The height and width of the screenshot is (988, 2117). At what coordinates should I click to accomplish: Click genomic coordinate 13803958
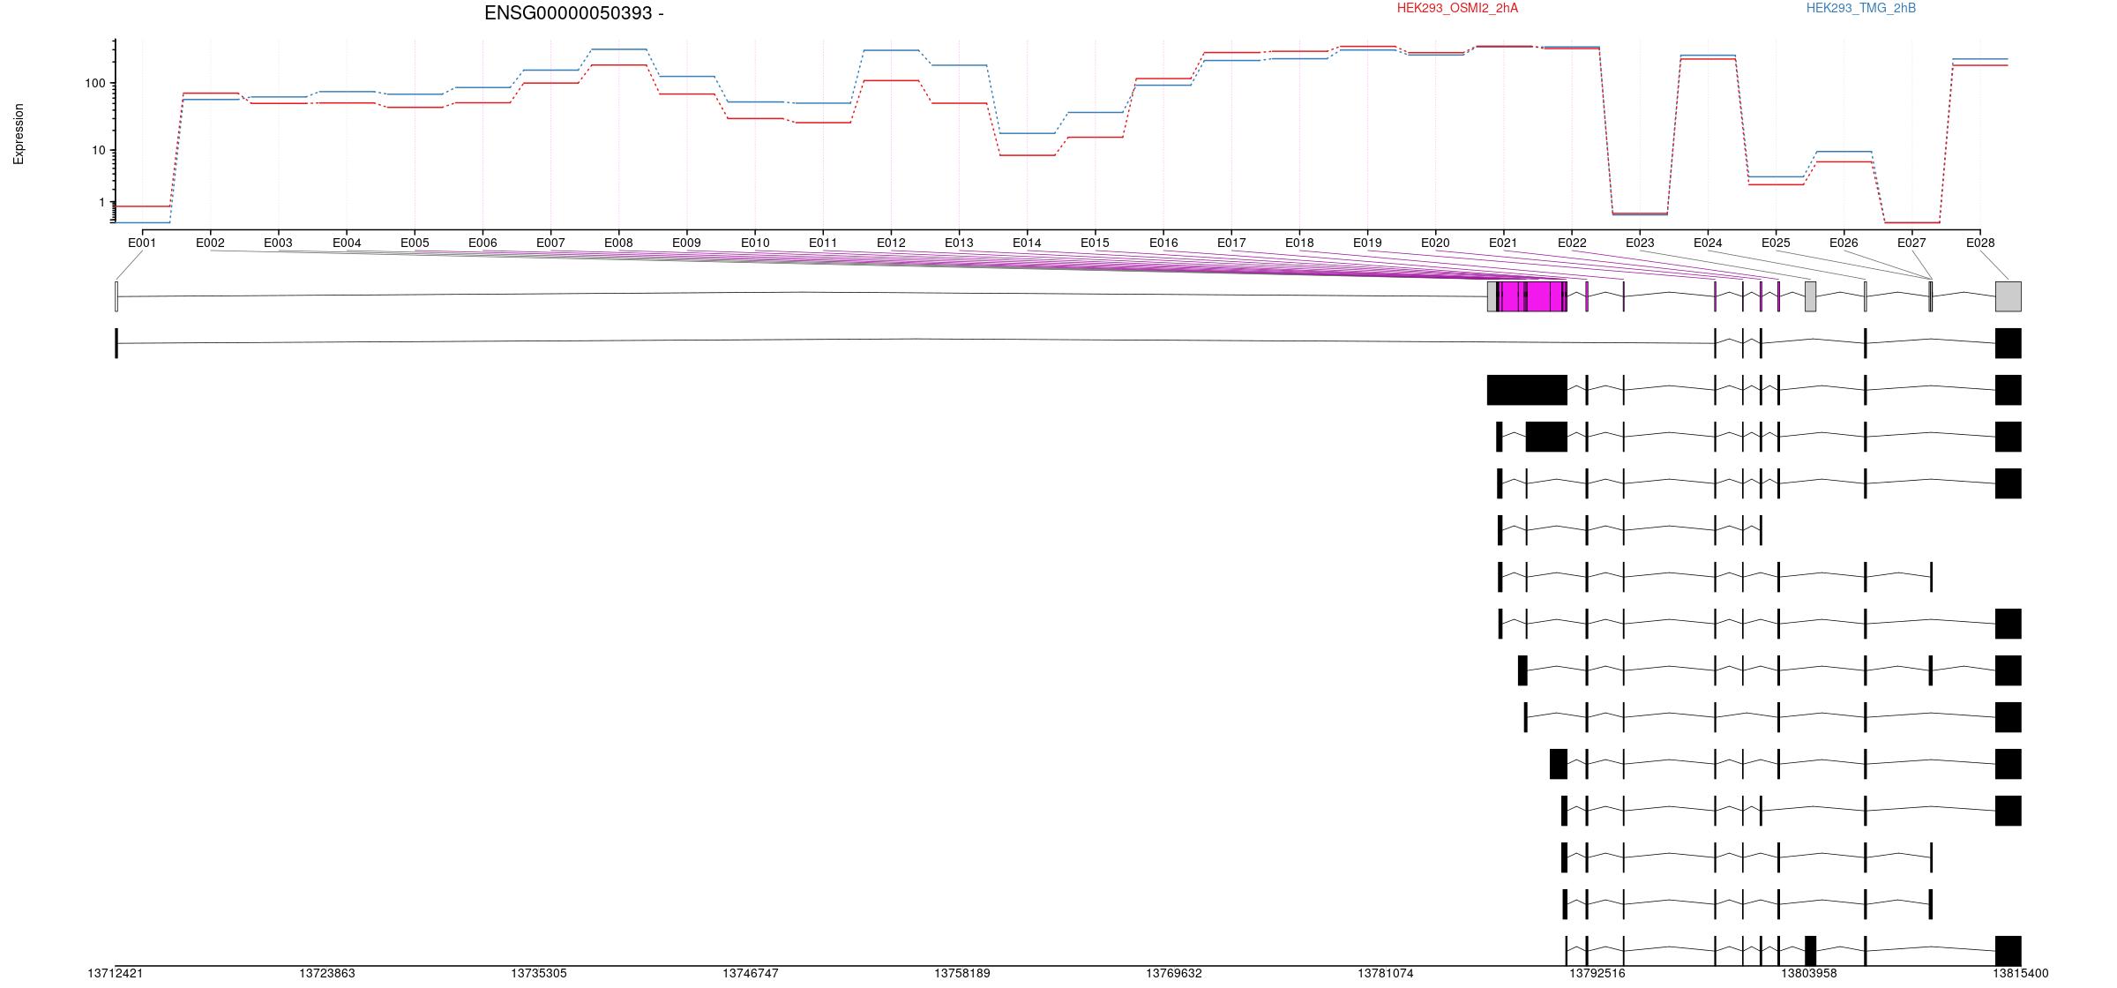click(x=1809, y=973)
